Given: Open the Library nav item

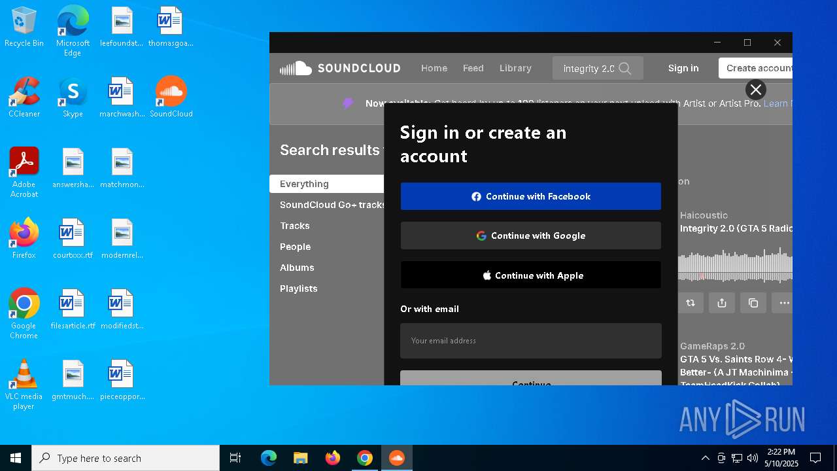Looking at the screenshot, I should click(515, 68).
